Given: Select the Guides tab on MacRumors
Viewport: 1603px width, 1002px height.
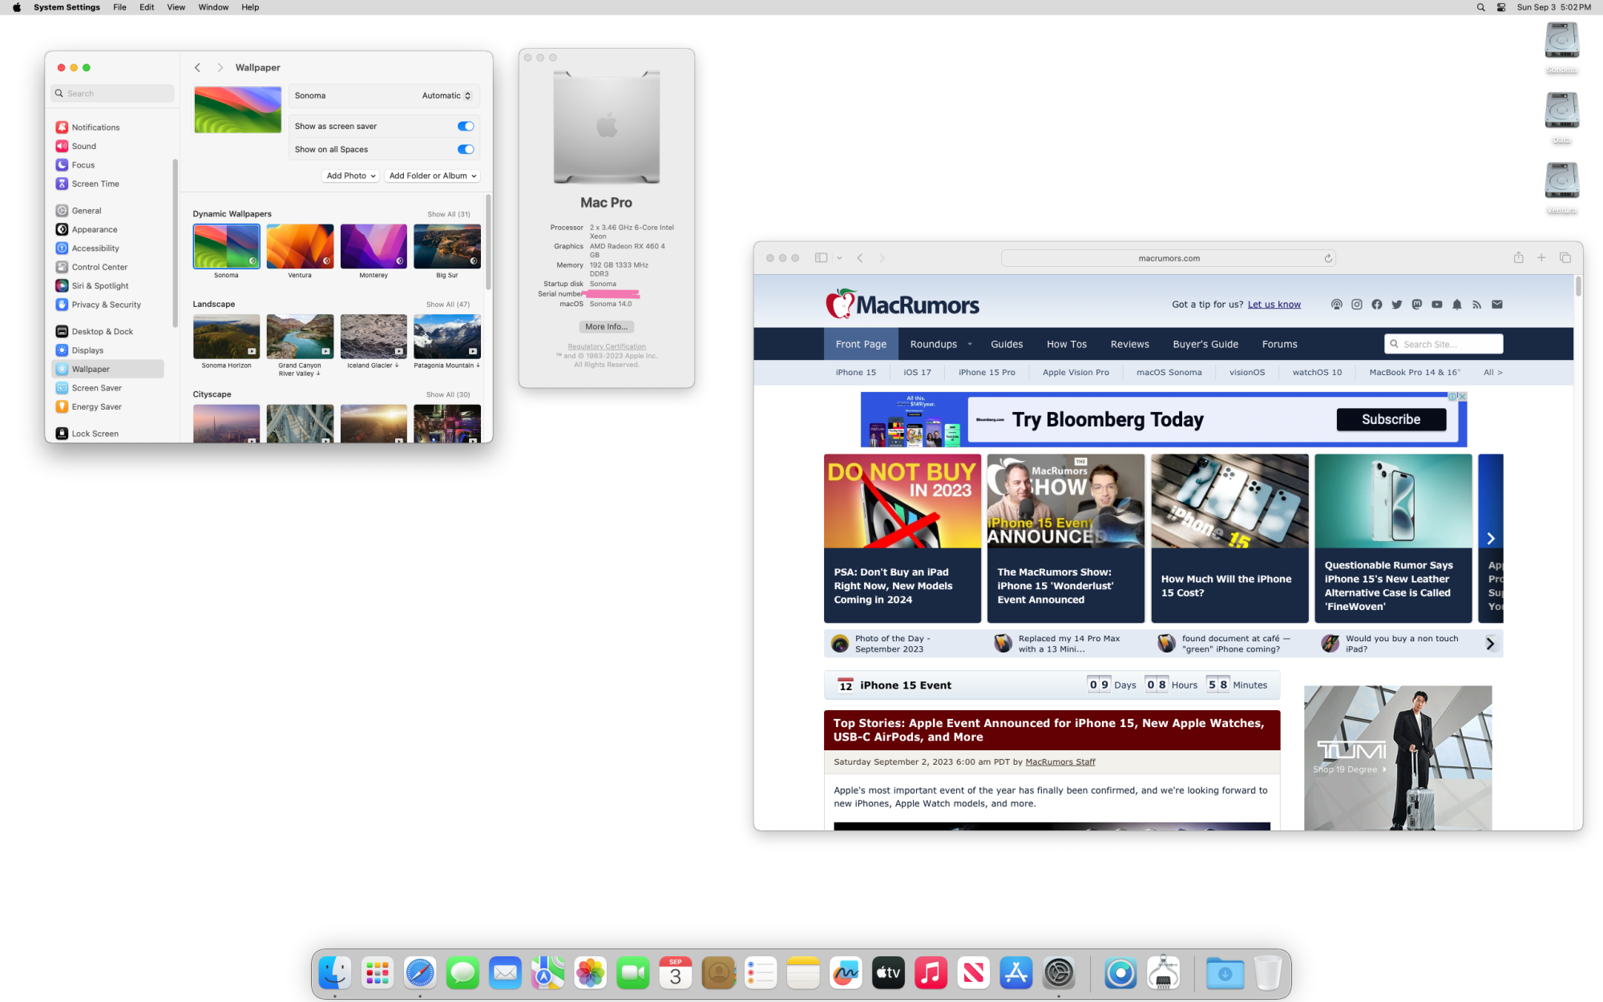Looking at the screenshot, I should [1007, 345].
